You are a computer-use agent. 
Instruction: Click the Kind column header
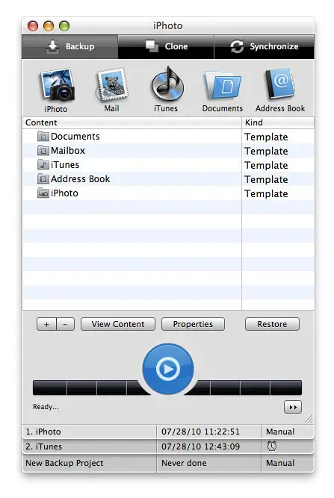coord(278,122)
